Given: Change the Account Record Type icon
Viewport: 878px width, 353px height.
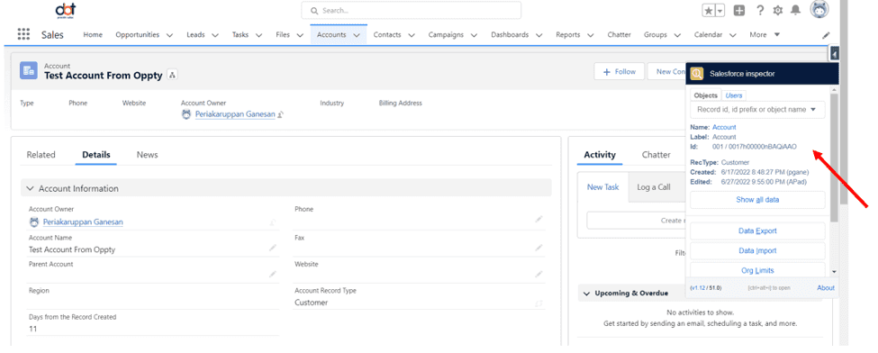Looking at the screenshot, I should (539, 303).
